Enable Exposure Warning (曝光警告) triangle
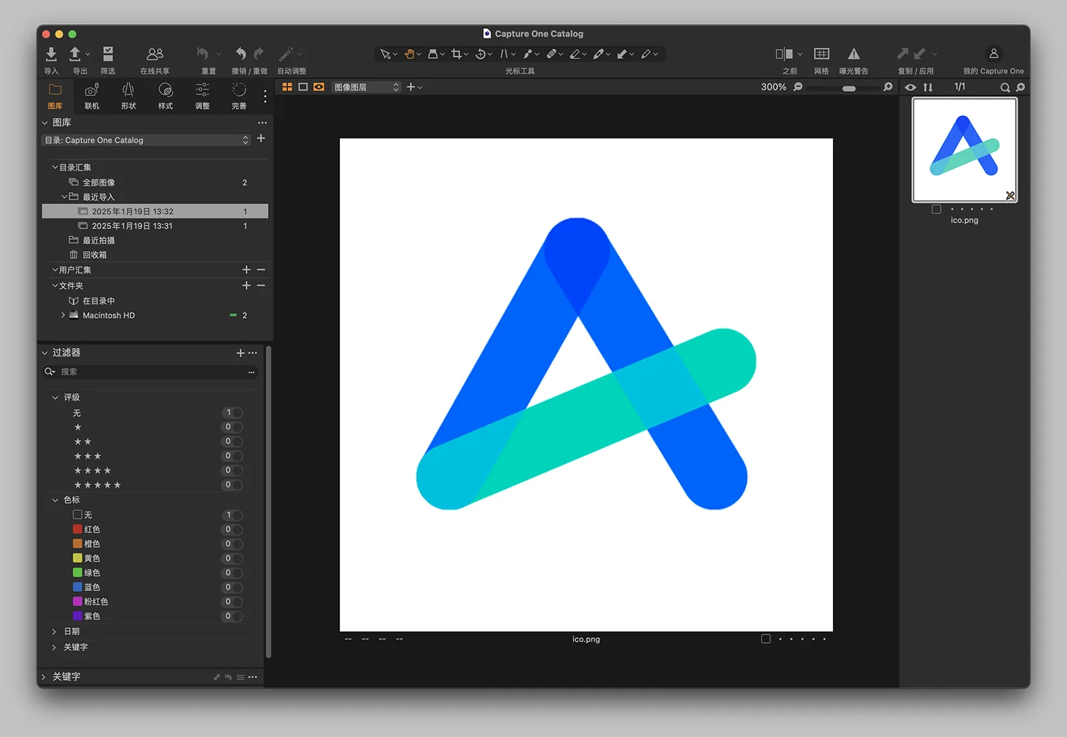This screenshot has width=1067, height=737. click(x=854, y=54)
